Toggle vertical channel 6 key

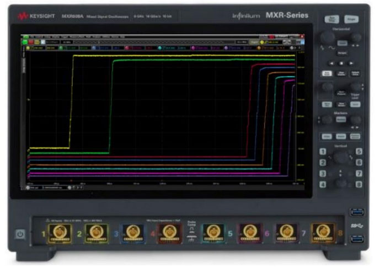(x=359, y=163)
